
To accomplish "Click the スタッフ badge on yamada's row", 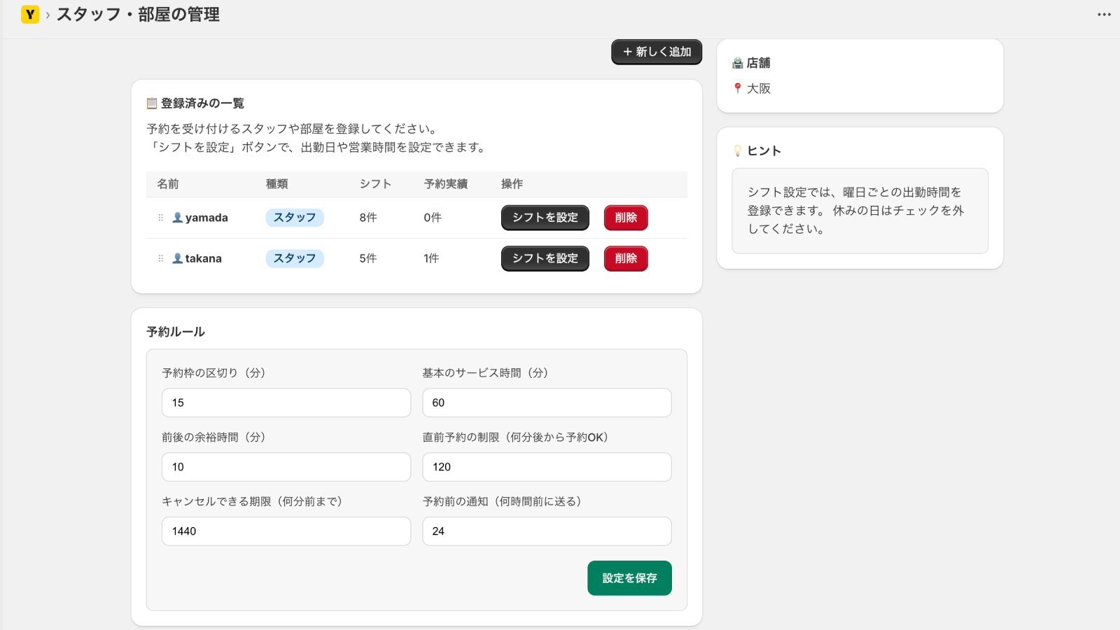I will (294, 218).
